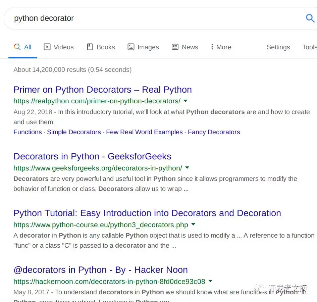This screenshot has width=317, height=302.
Task: Click the python-course.eu green URL
Action: pos(101,225)
